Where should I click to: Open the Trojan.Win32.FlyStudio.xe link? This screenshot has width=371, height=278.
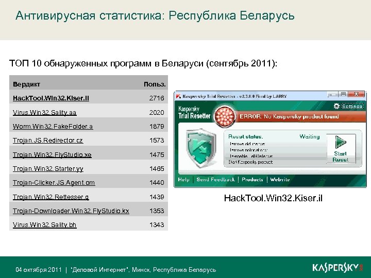52,154
